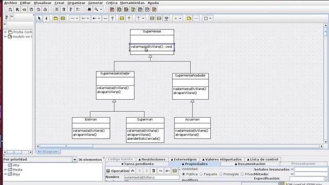Click the Go Up arrow in properties panel
This screenshot has width=329, height=185.
click(x=133, y=171)
